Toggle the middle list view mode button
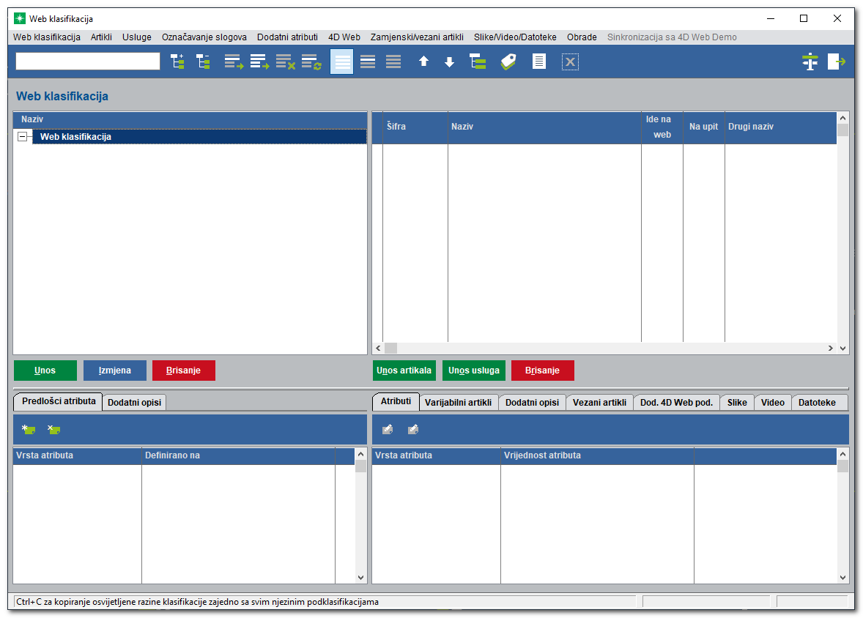The width and height of the screenshot is (863, 618). [368, 62]
